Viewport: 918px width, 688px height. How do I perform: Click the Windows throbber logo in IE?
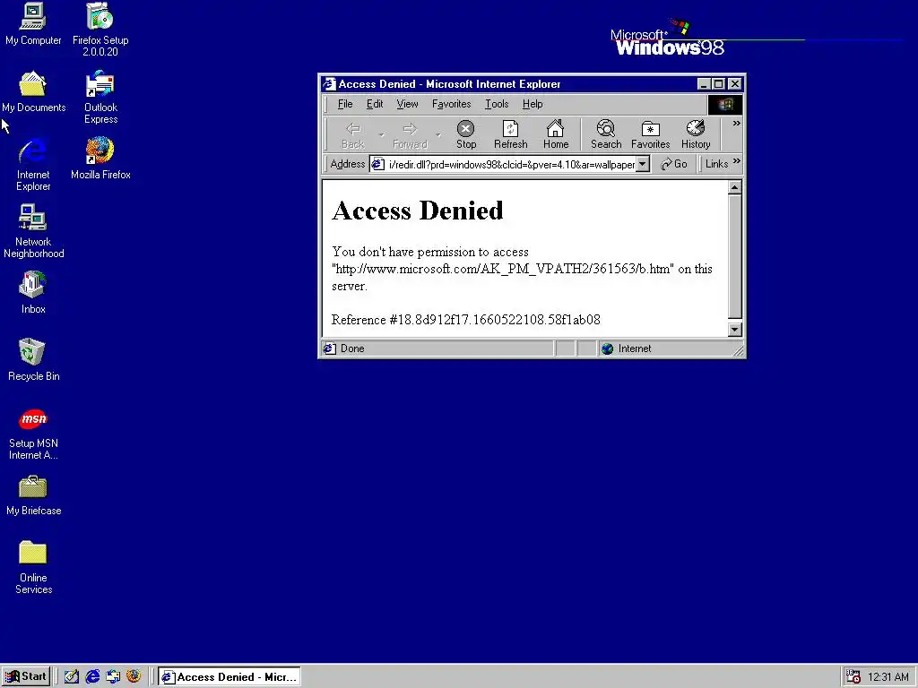724,105
